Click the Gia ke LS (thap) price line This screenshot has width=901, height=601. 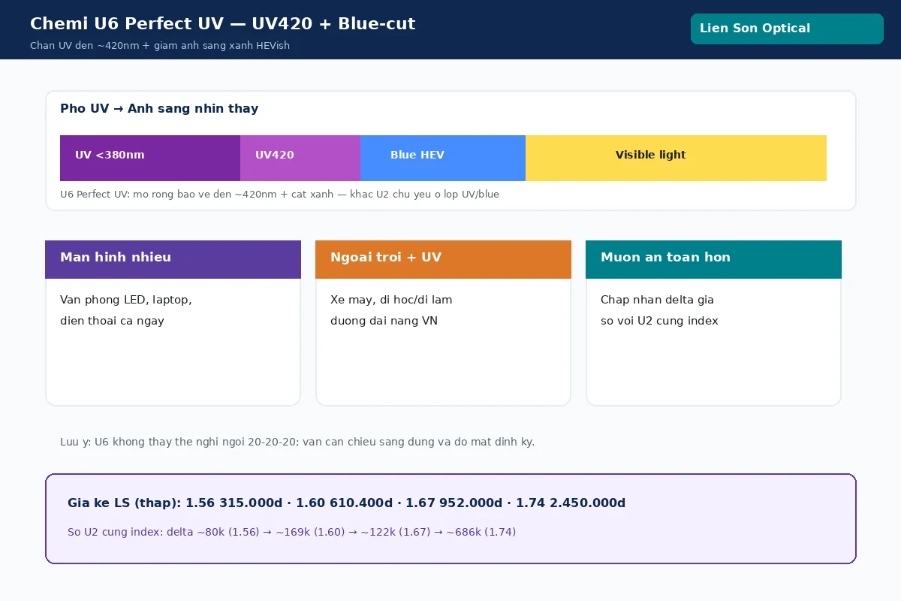346,503
